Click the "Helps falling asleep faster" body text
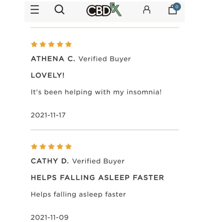Screen dimensions: 208x222 coord(78,194)
